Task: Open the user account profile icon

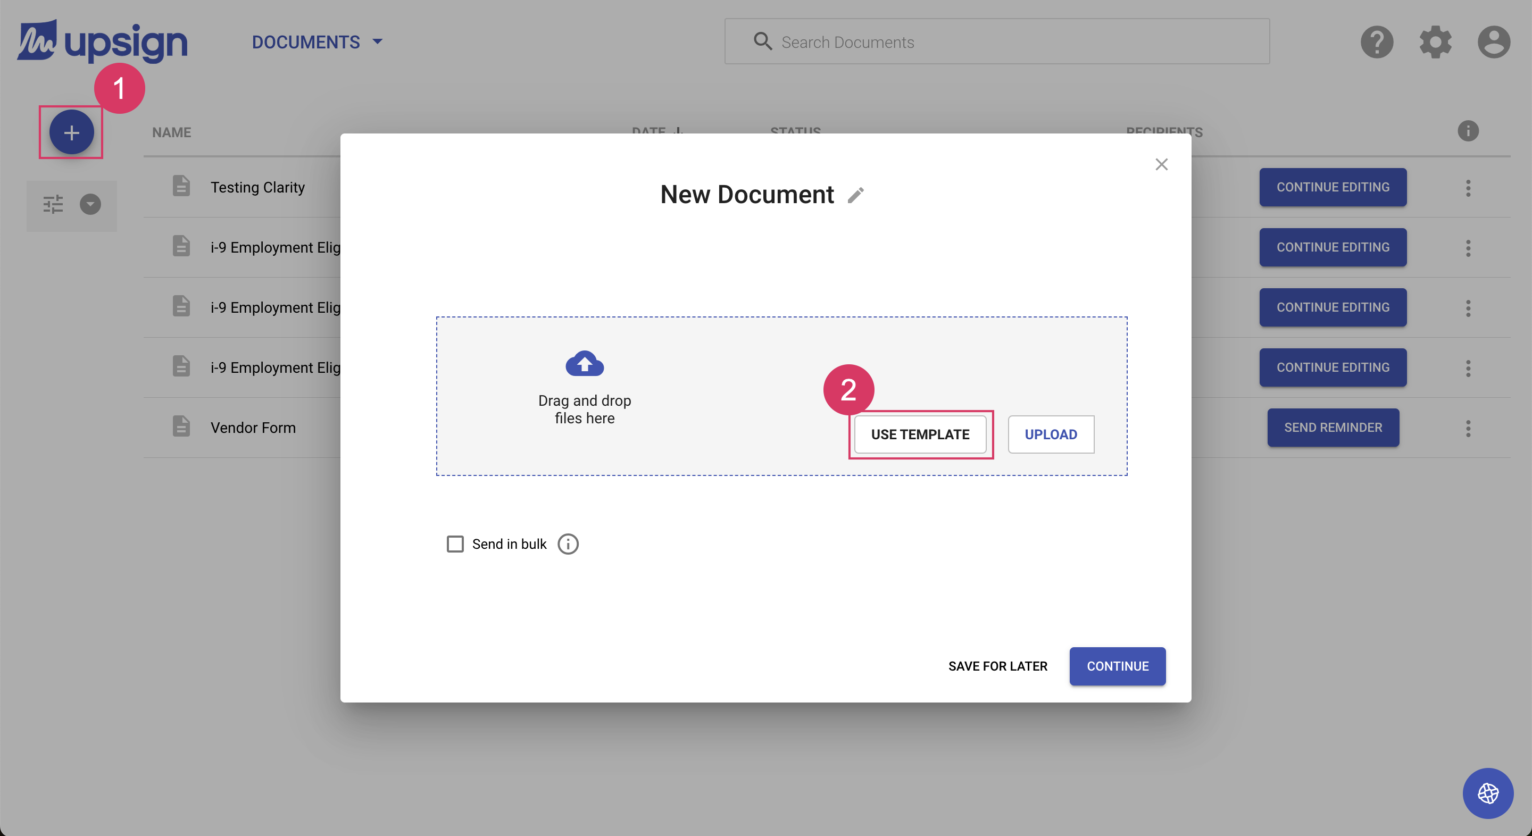Action: pos(1493,41)
